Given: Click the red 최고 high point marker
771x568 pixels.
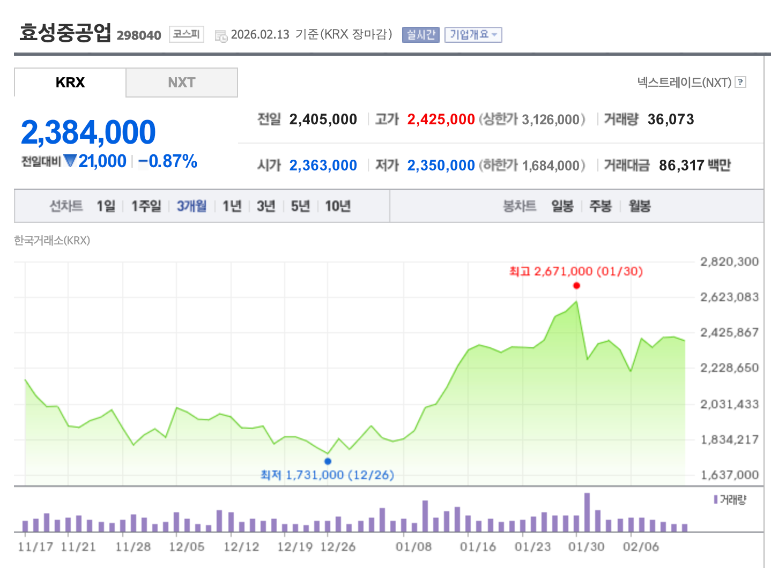Looking at the screenshot, I should [576, 286].
